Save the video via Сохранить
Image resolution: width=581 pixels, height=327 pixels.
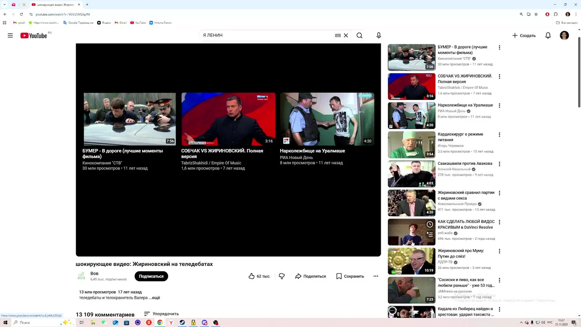[x=350, y=276]
